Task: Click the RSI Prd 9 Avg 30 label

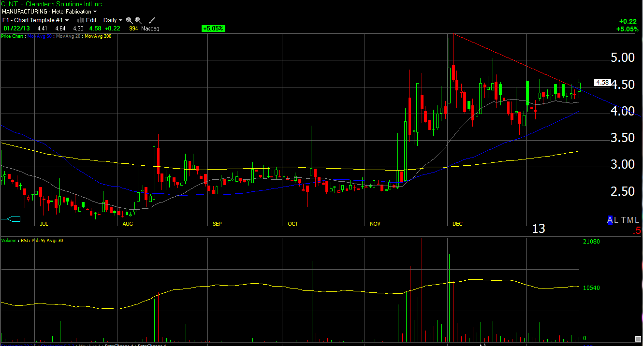Action: [x=42, y=240]
